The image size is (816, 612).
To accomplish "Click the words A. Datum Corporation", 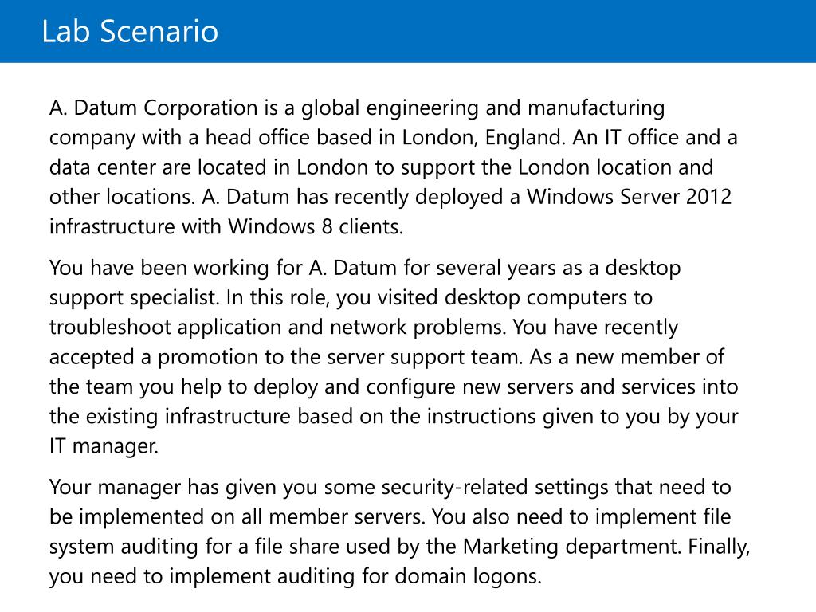I will [154, 108].
